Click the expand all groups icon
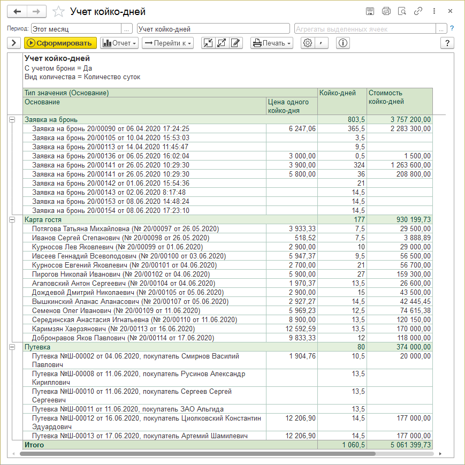This screenshot has height=465, width=465. tap(222, 43)
